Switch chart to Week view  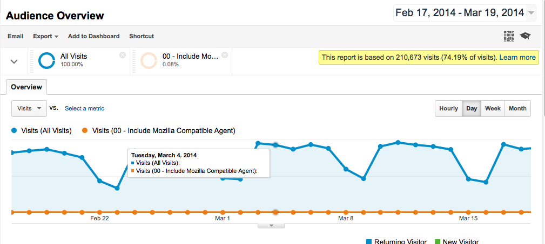pyautogui.click(x=493, y=108)
